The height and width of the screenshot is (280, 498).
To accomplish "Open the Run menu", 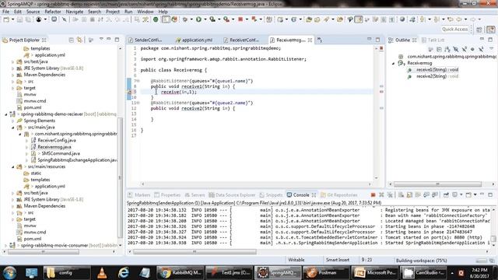I will click(x=128, y=12).
